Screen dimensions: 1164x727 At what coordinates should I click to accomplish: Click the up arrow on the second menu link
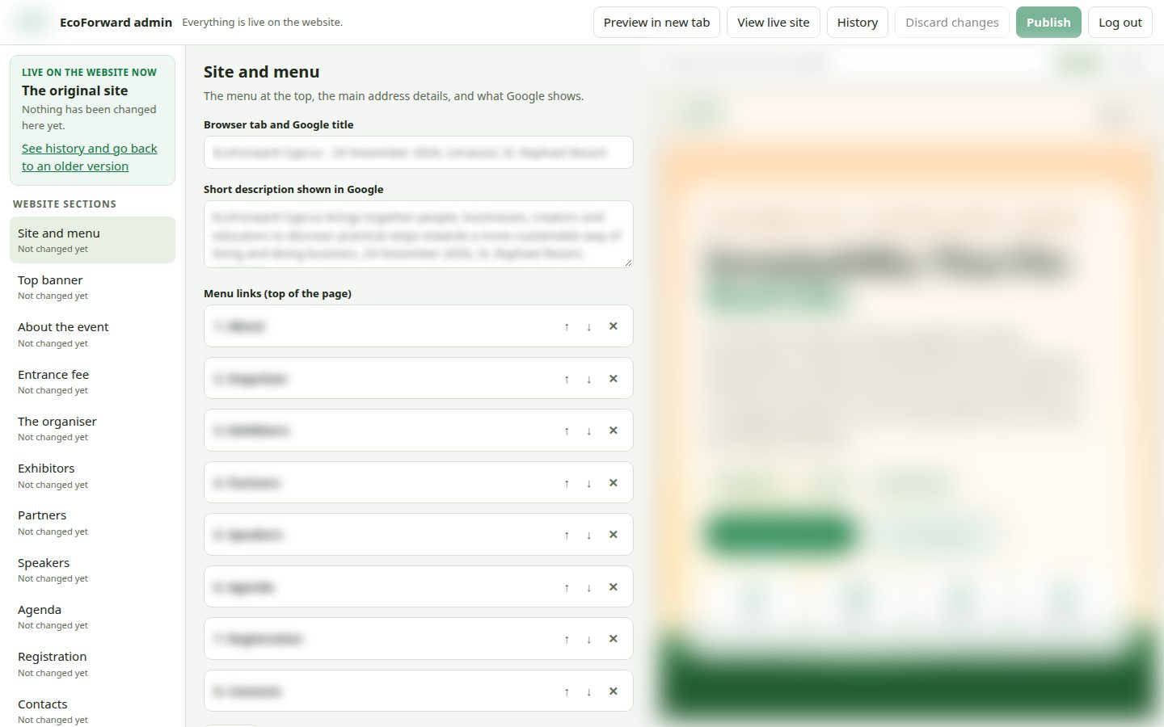pyautogui.click(x=567, y=379)
